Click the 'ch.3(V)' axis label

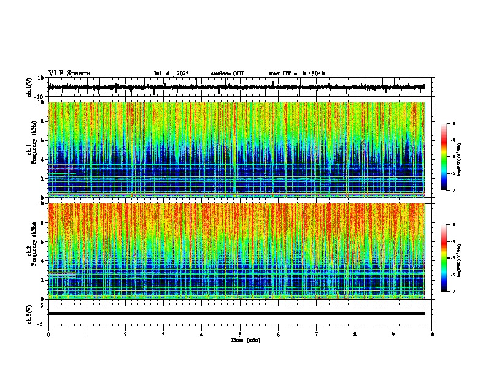tap(29, 314)
